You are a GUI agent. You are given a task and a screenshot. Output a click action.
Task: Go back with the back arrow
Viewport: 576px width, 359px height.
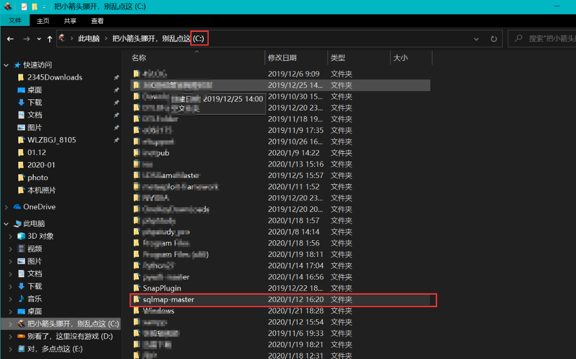click(x=10, y=39)
